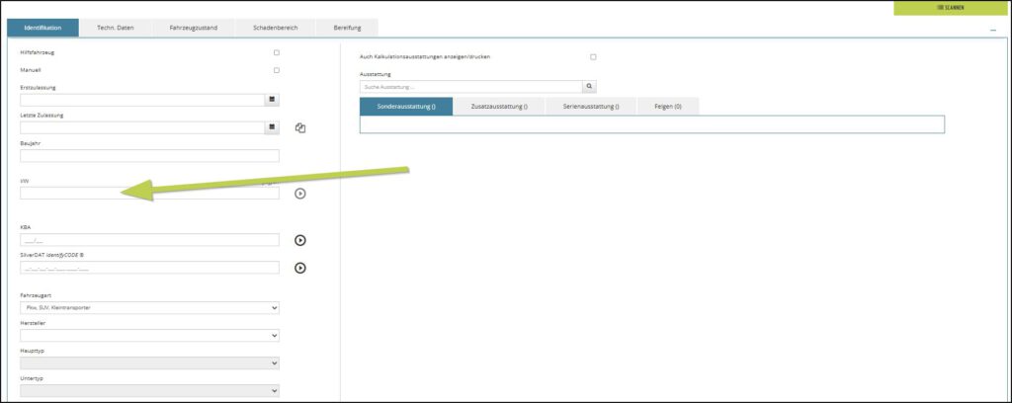This screenshot has width=1012, height=403.
Task: Switch to the Techn. Daten tab
Action: (116, 28)
